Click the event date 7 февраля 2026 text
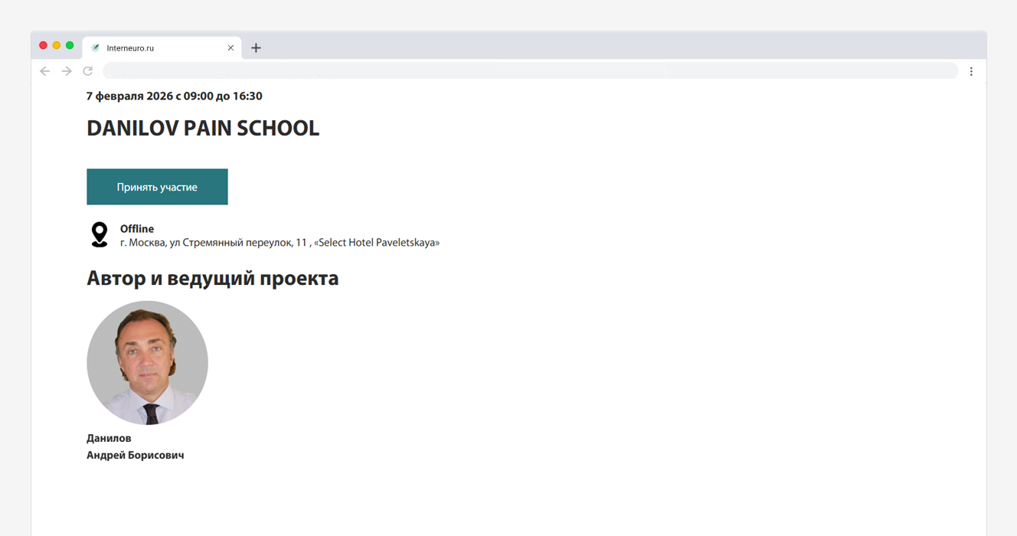 pyautogui.click(x=174, y=96)
